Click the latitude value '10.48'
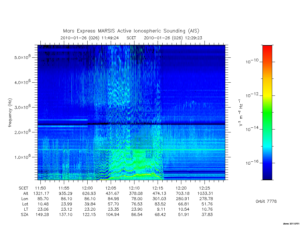300x225 pixels. click(x=43, y=204)
